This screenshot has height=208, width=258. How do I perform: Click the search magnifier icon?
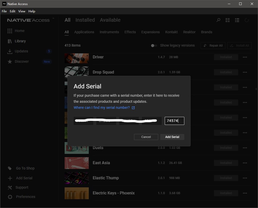[218, 20]
